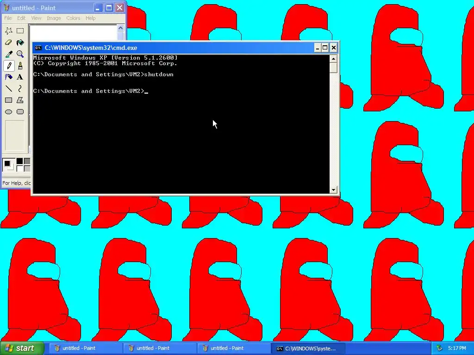Click the 'C:\WINDOWS\system32\cmd.exe' title bar text
Screen dimensions: 474x355
(x=91, y=48)
